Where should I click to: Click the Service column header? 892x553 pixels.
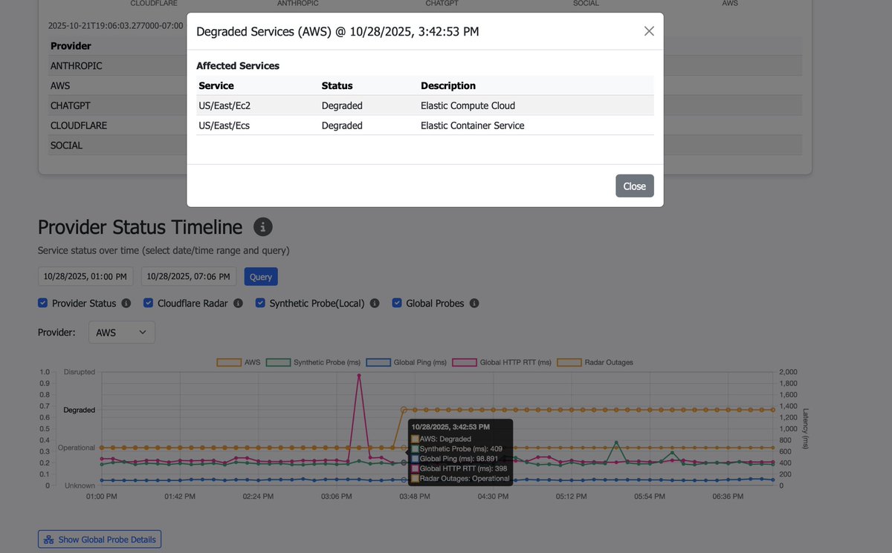[216, 85]
